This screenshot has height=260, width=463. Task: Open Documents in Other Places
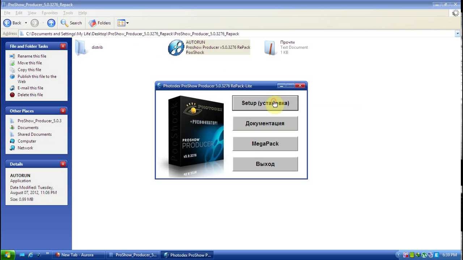pyautogui.click(x=28, y=127)
